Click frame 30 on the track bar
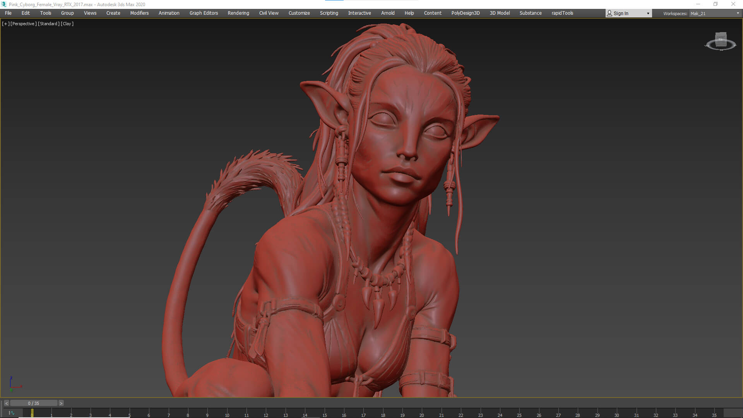 (617, 413)
